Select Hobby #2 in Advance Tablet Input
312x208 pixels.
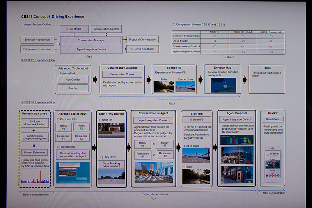click(81, 127)
